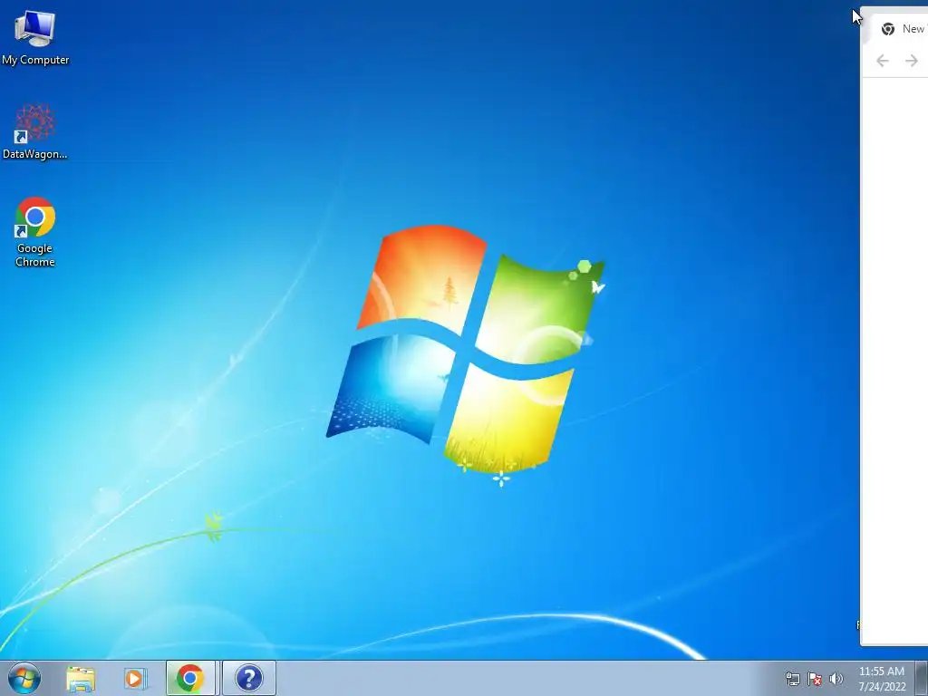Open Windows Explorer from the taskbar
928x696 pixels.
point(80,678)
